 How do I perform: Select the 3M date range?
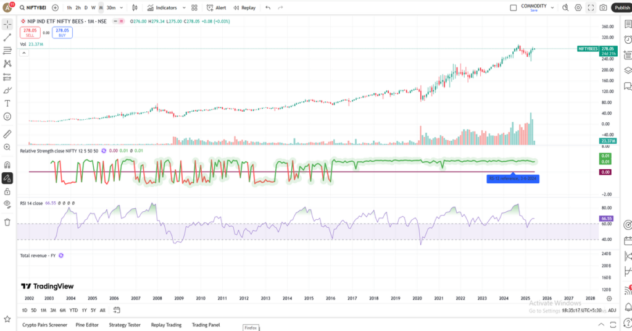[x=53, y=310]
